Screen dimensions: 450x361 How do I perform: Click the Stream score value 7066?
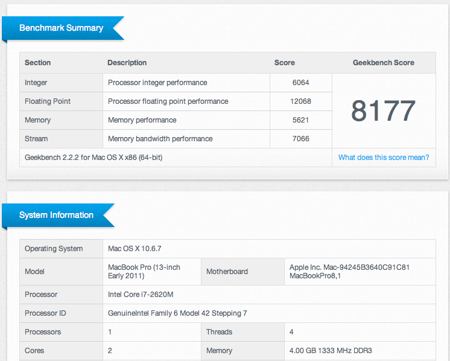[301, 139]
